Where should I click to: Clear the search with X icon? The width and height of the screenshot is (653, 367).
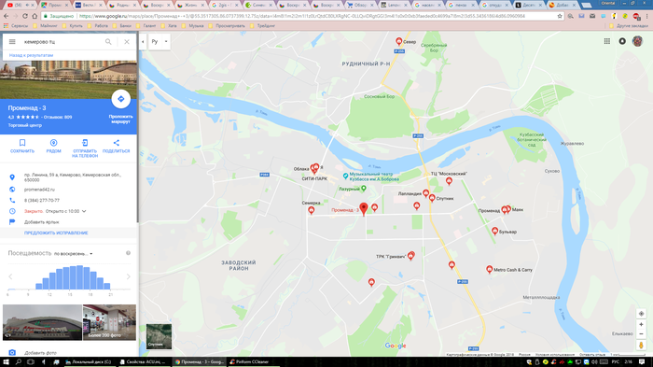point(127,42)
